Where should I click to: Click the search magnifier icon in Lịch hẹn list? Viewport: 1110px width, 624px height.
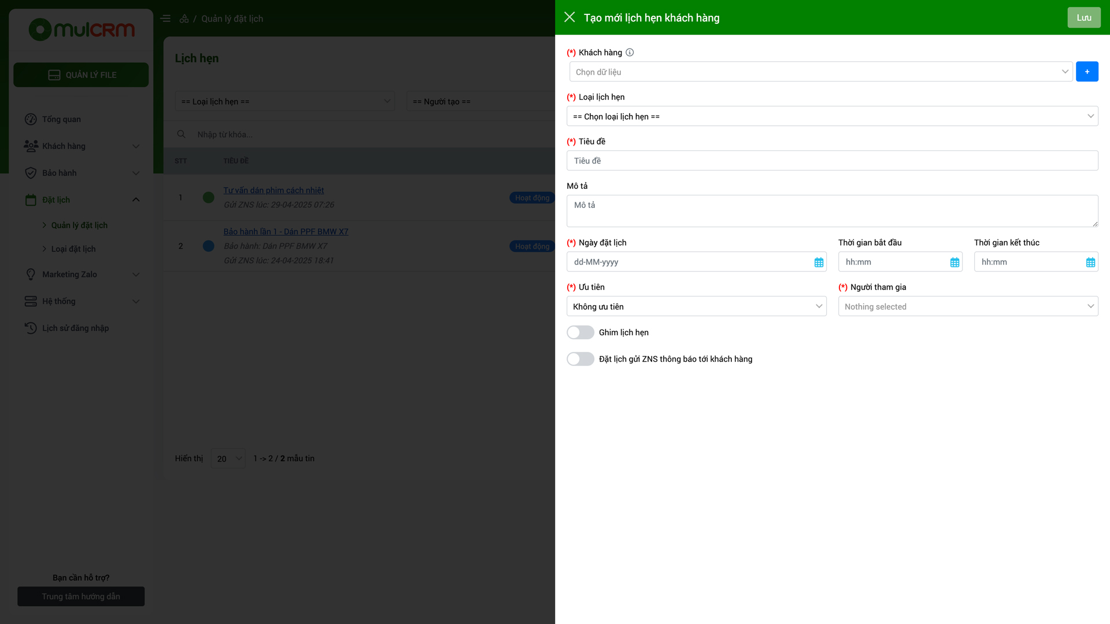click(x=181, y=134)
